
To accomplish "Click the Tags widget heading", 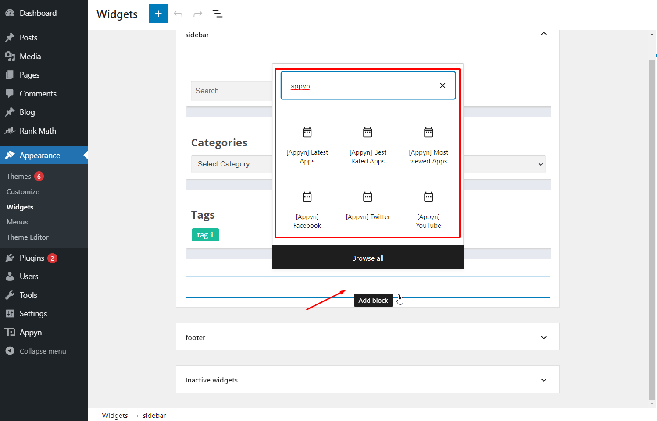I will [203, 215].
